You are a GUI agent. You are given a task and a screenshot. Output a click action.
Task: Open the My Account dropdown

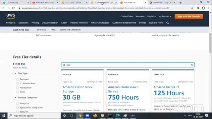coord(165,16)
